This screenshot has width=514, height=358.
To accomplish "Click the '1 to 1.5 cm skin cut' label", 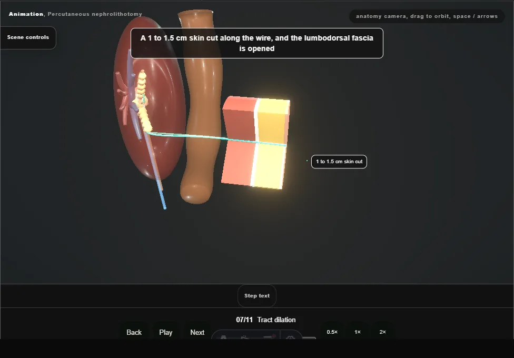I will coord(339,162).
